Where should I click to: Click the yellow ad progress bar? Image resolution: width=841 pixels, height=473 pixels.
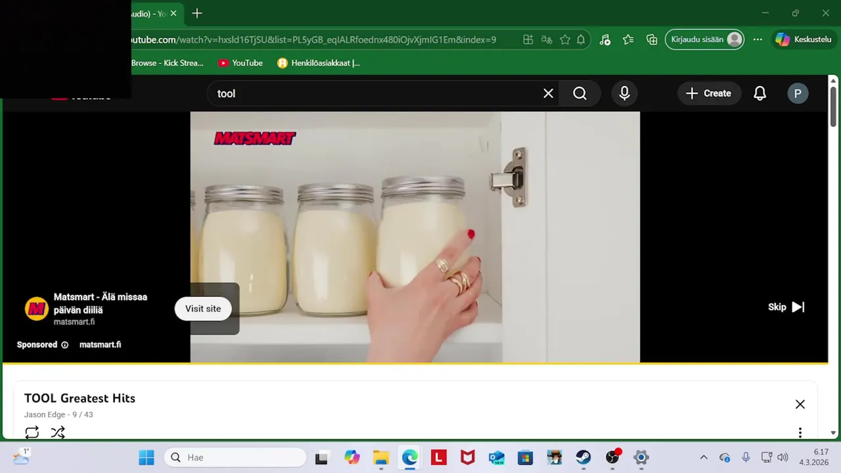click(415, 363)
